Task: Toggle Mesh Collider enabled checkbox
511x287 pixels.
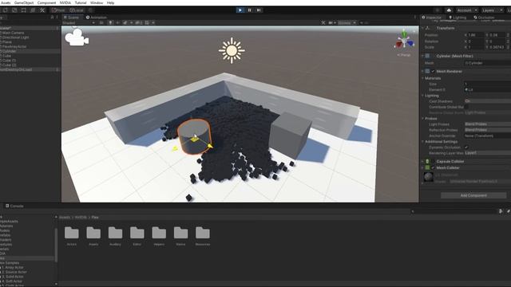Action: pos(433,168)
